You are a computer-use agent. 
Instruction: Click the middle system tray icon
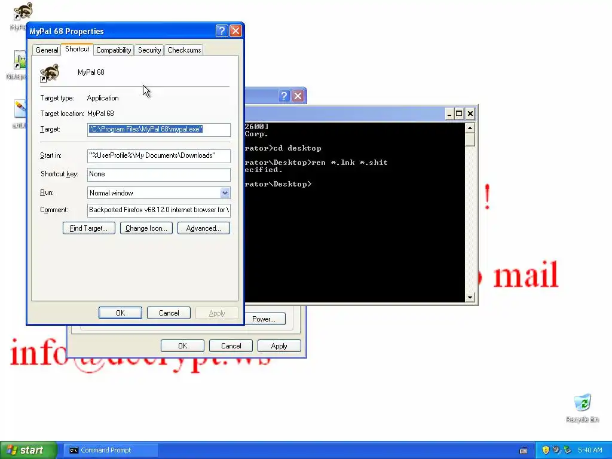[556, 450]
